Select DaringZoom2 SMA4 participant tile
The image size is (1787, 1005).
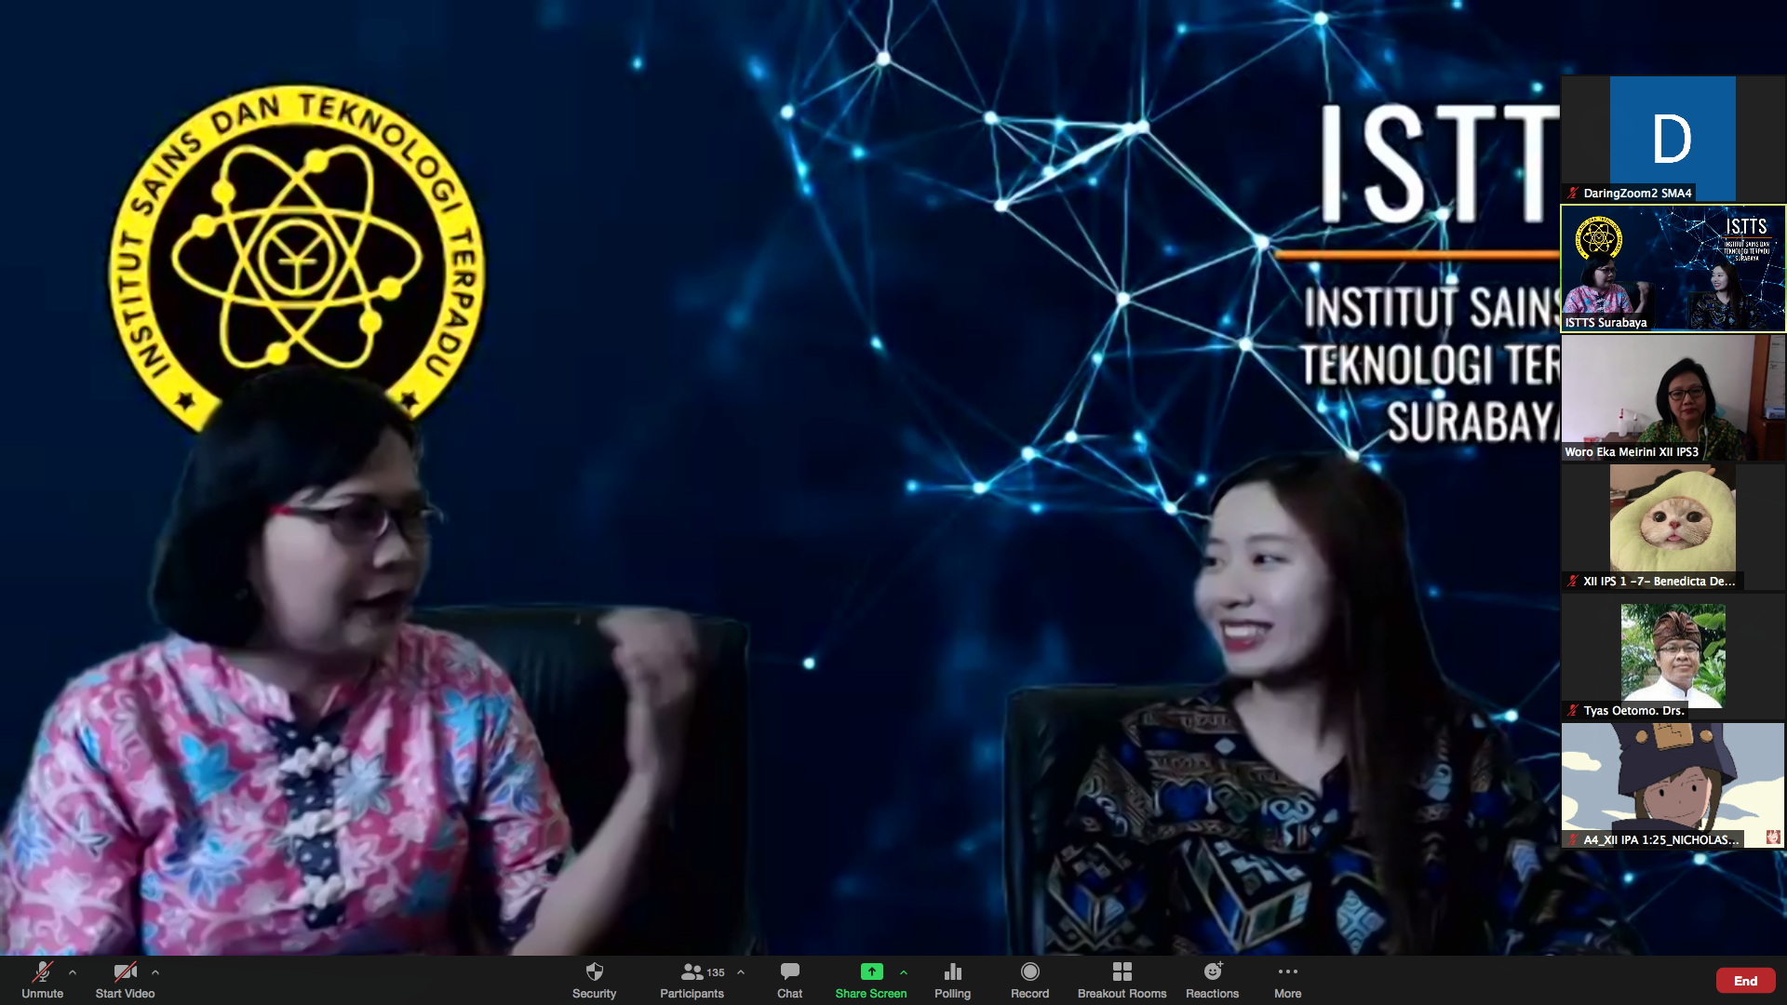tap(1673, 139)
